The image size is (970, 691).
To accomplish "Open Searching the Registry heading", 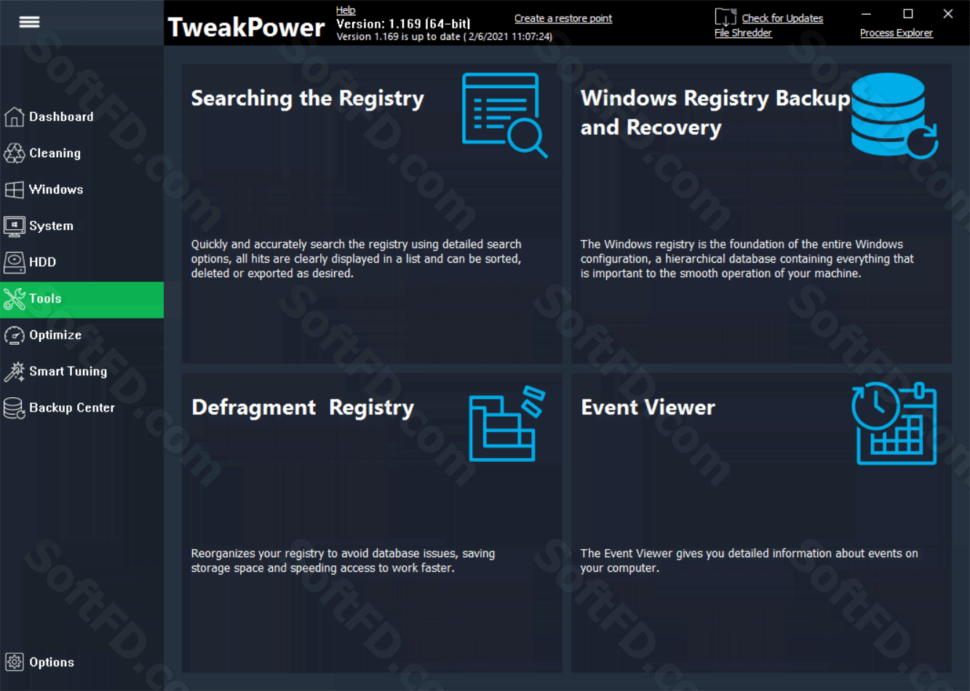I will click(x=307, y=98).
